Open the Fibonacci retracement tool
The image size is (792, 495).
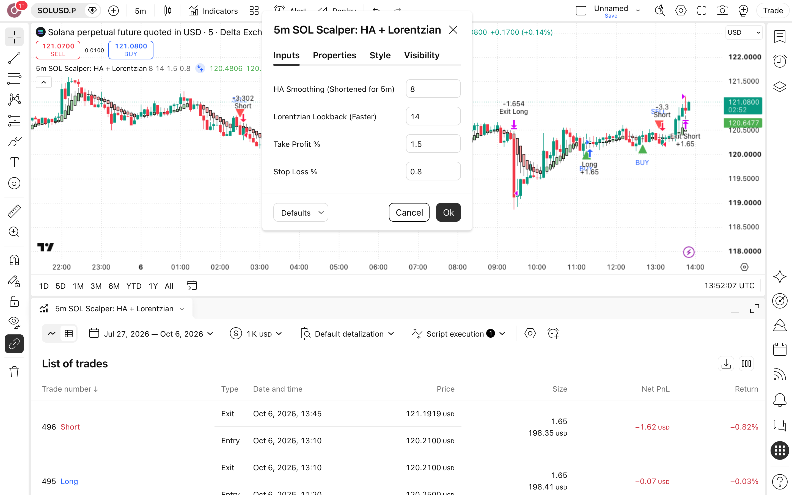pyautogui.click(x=14, y=79)
